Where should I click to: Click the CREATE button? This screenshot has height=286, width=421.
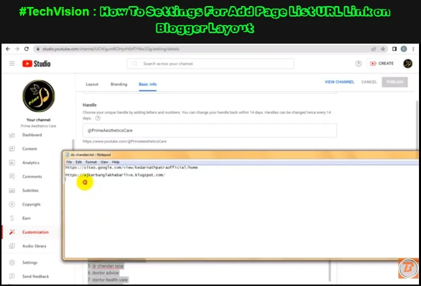(382, 64)
